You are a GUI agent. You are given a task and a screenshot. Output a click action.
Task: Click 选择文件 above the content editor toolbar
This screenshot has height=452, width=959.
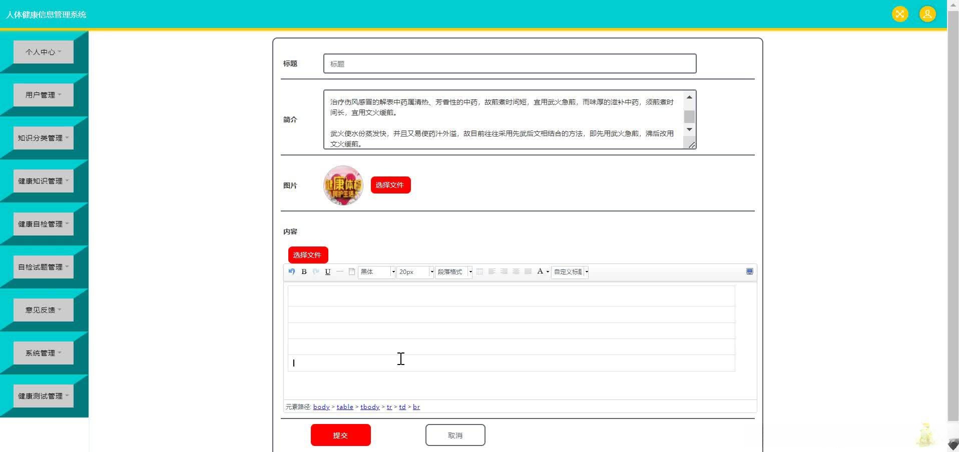pos(308,255)
